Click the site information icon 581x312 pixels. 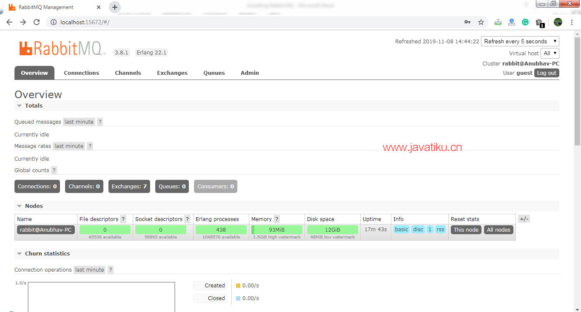[x=54, y=22]
